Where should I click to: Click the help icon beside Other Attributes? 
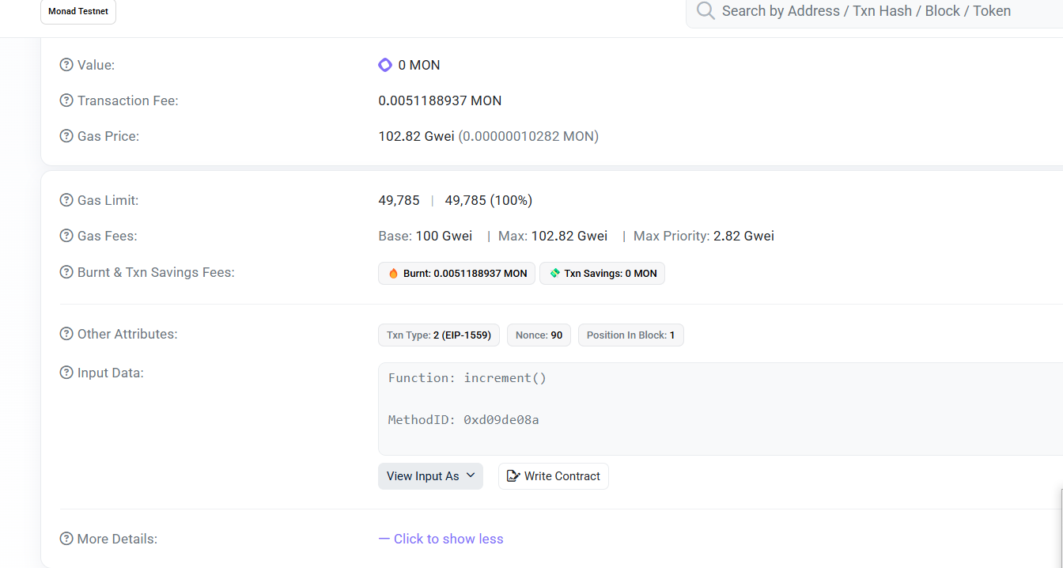(x=66, y=334)
